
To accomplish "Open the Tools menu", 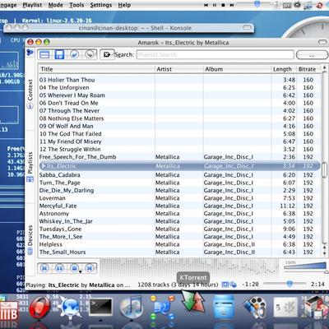I will click(76, 5).
